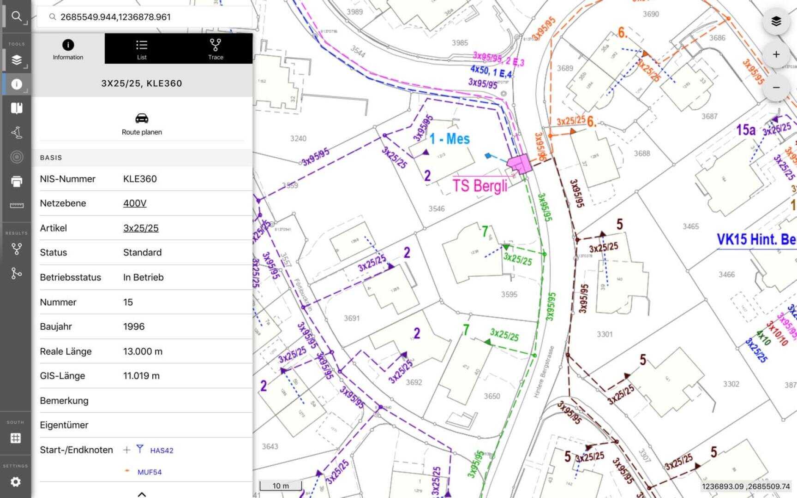
Task: Open settings gear in sidebar
Action: point(16,482)
